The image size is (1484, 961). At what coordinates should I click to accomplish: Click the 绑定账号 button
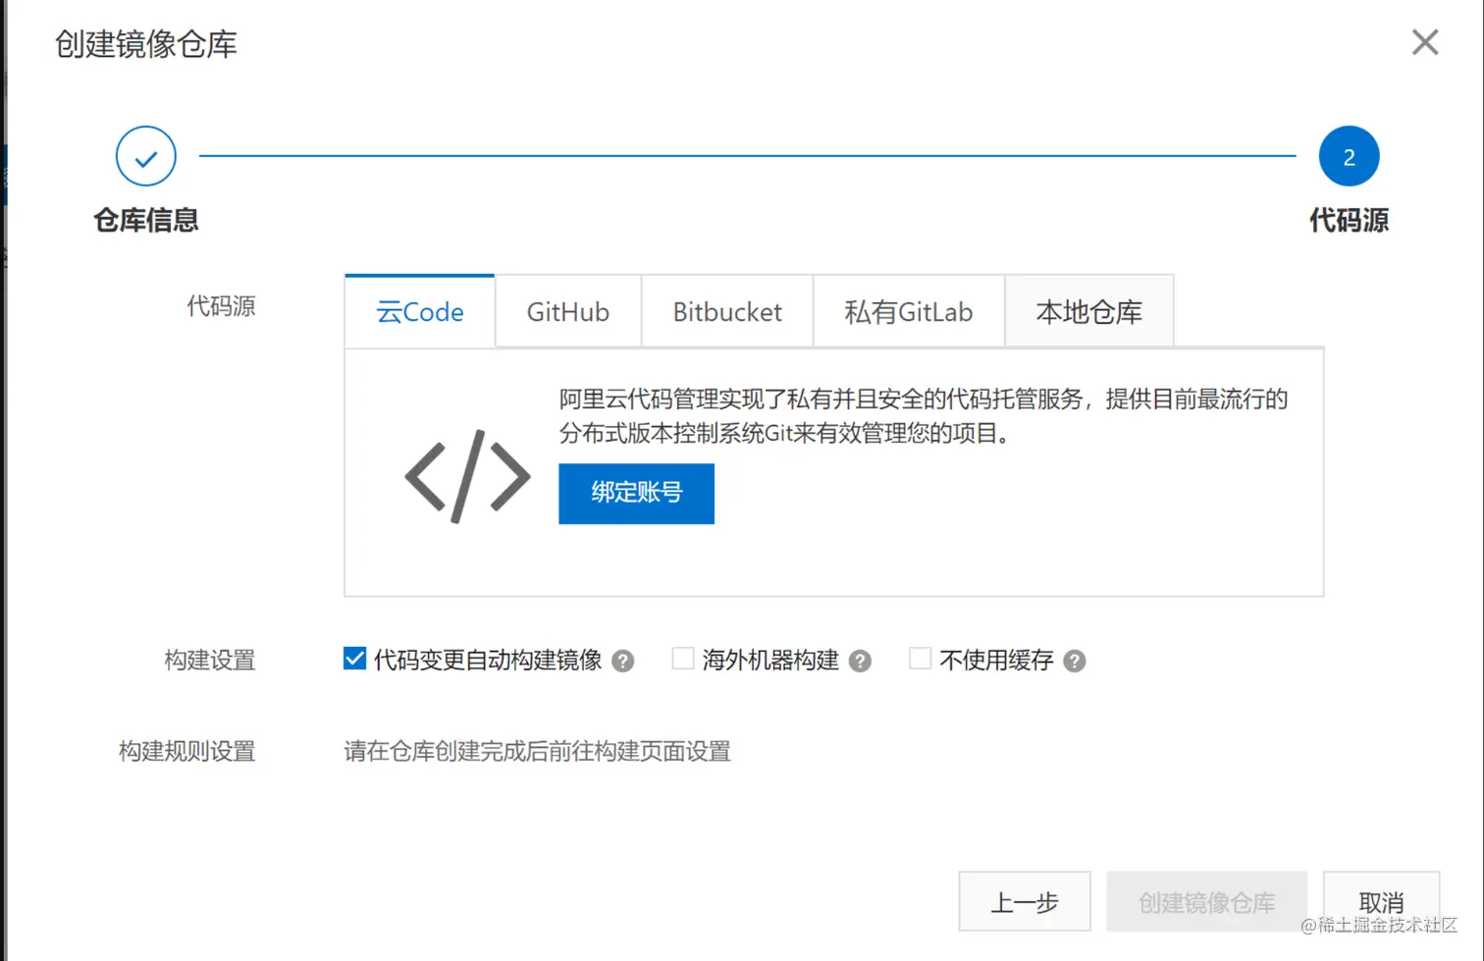tap(636, 493)
